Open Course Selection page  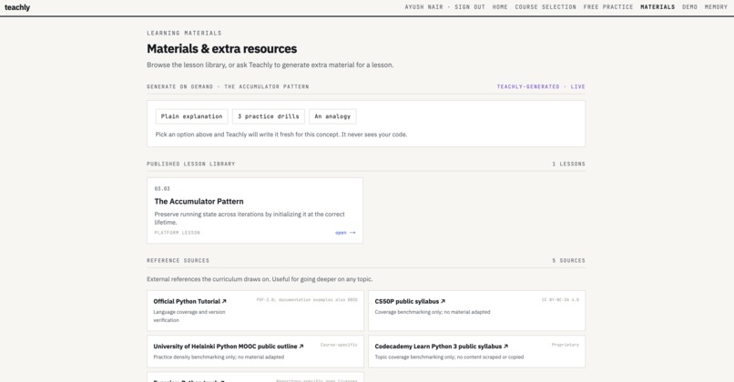(x=545, y=7)
